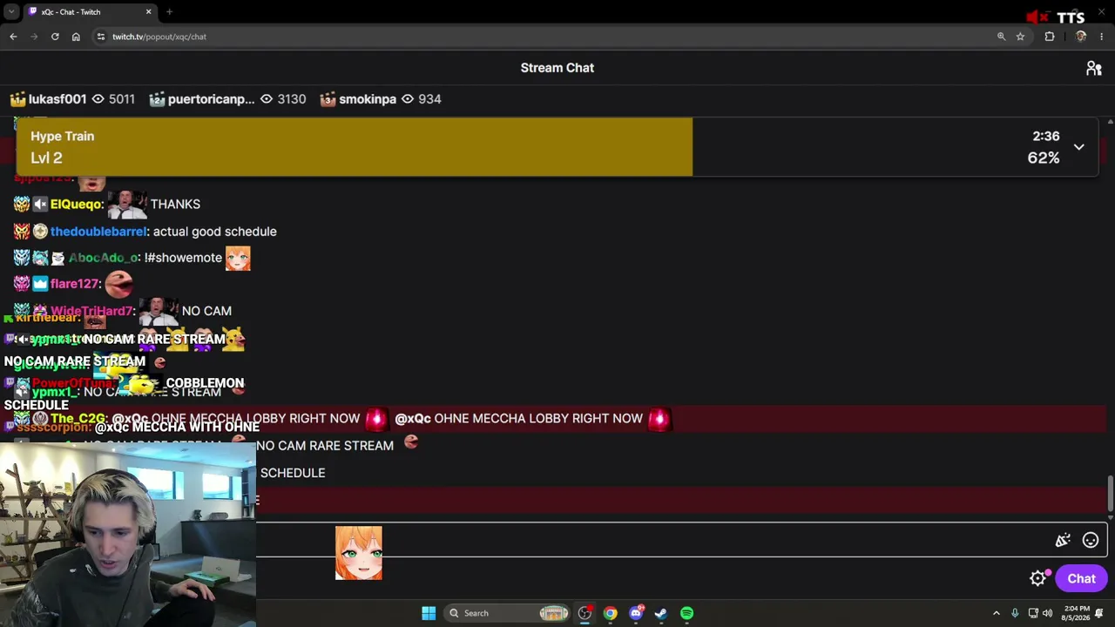Viewport: 1115px width, 627px height.
Task: Click top gifter lukasf001
Action: point(57,99)
